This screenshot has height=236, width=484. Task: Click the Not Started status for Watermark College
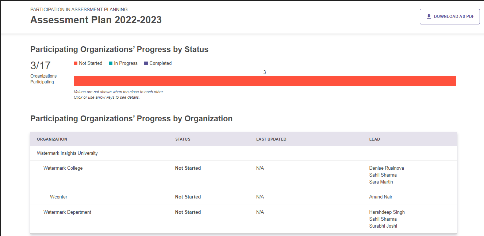click(x=188, y=168)
